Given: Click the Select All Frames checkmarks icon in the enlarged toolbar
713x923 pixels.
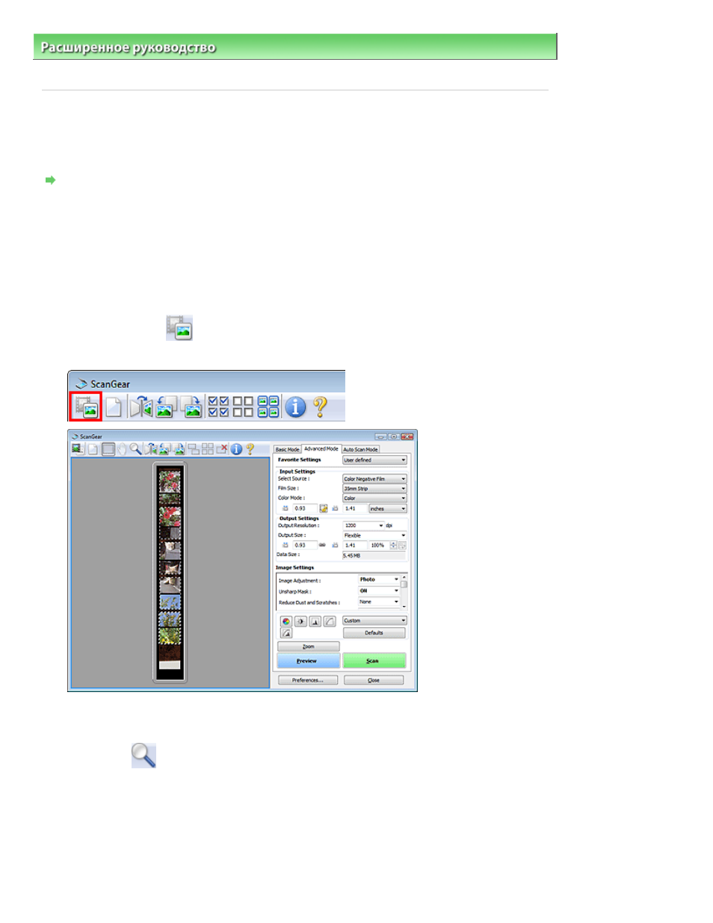Looking at the screenshot, I should (218, 407).
